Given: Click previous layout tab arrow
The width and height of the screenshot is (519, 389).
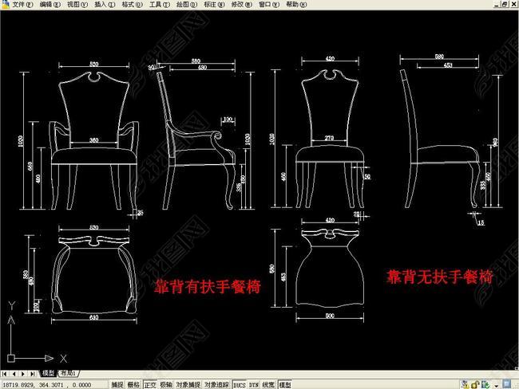Looking at the screenshot, I should 14,373.
